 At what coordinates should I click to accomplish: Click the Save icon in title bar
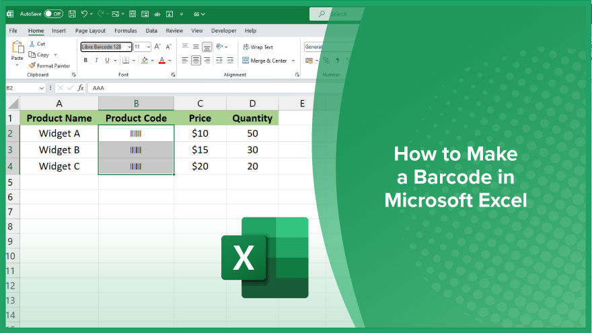click(72, 14)
